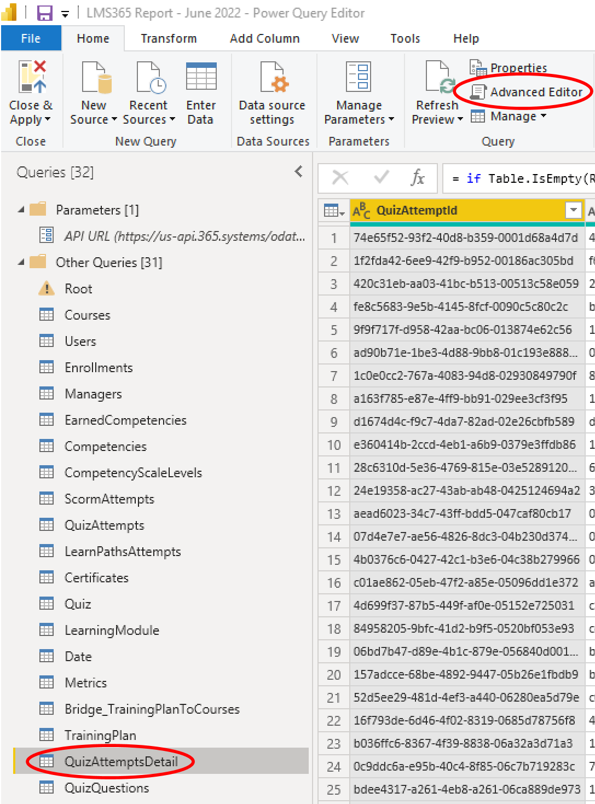Viewport: 595px width, 804px height.
Task: Click the Refresh Preview icon
Action: point(438,78)
